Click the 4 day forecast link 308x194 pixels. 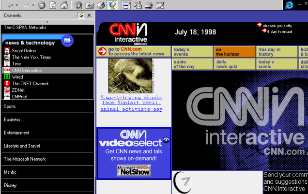pos(279,31)
